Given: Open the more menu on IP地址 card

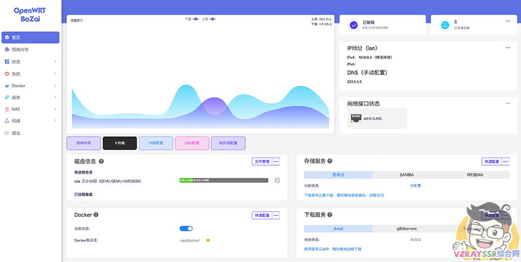Looking at the screenshot, I should click(508, 48).
